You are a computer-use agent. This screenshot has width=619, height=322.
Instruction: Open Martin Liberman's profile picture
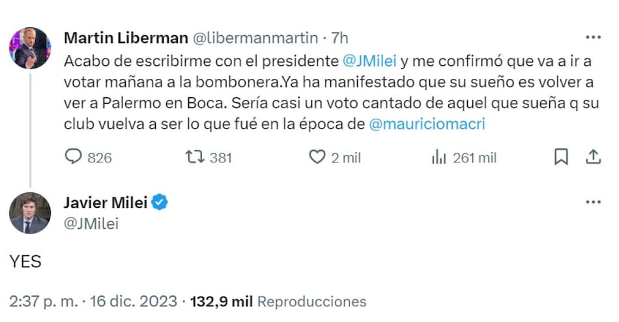[x=30, y=48]
